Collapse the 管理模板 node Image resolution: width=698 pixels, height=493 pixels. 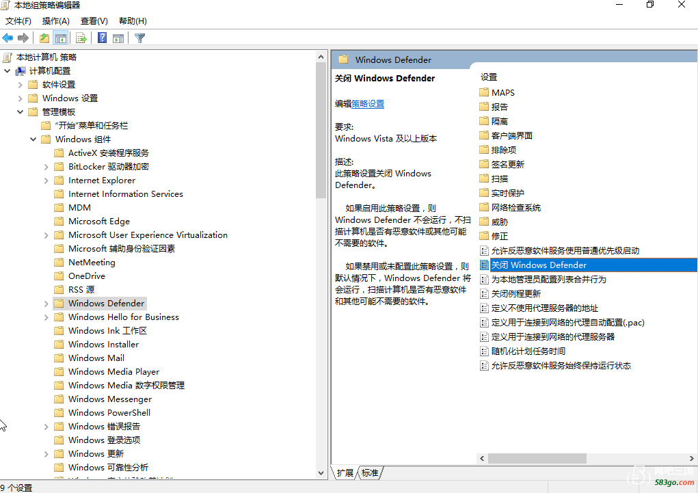pos(20,111)
